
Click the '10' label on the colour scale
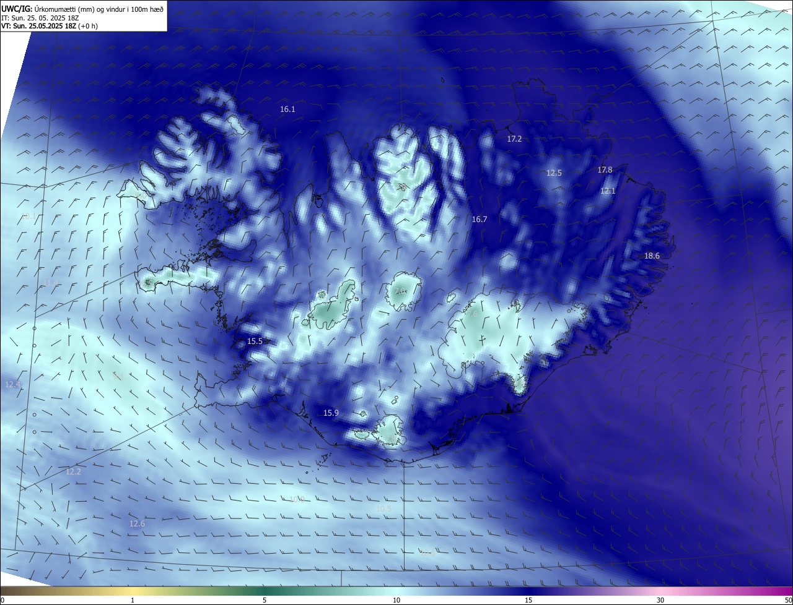[396, 601]
